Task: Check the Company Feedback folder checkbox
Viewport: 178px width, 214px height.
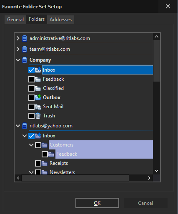Action: coord(31,79)
